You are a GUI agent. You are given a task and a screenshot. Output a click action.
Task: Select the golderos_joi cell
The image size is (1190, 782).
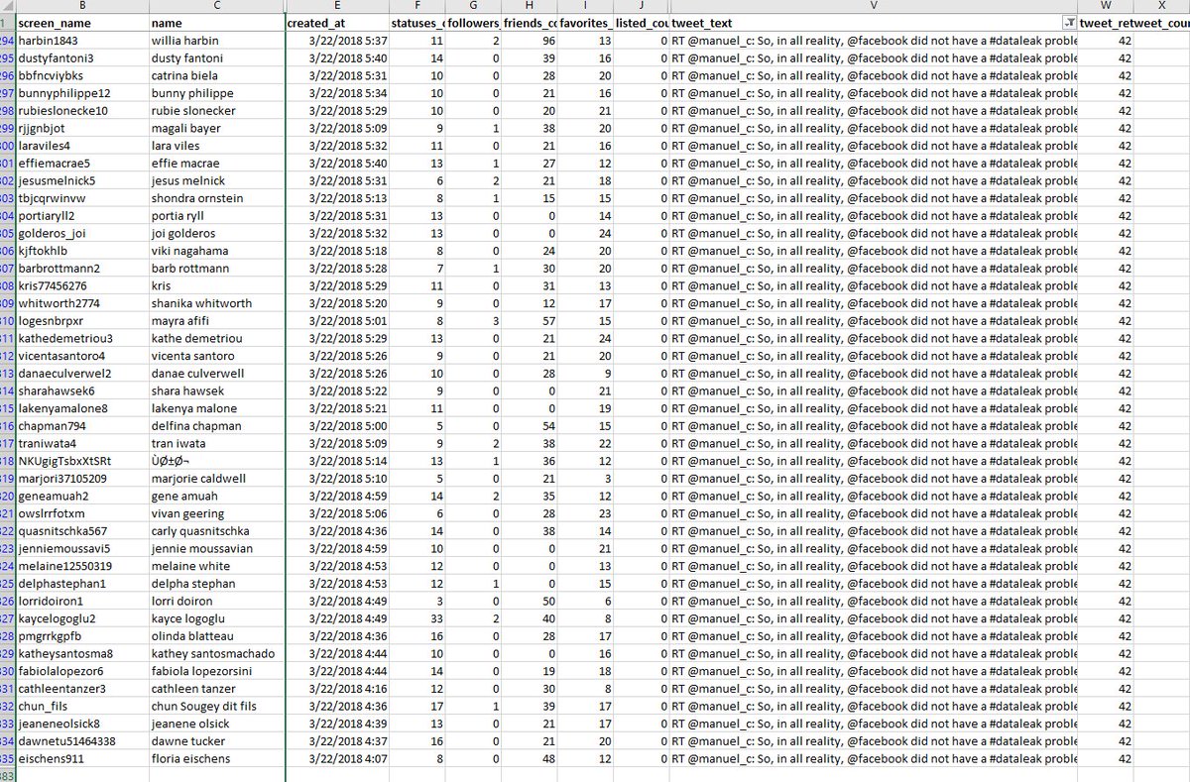(x=83, y=233)
